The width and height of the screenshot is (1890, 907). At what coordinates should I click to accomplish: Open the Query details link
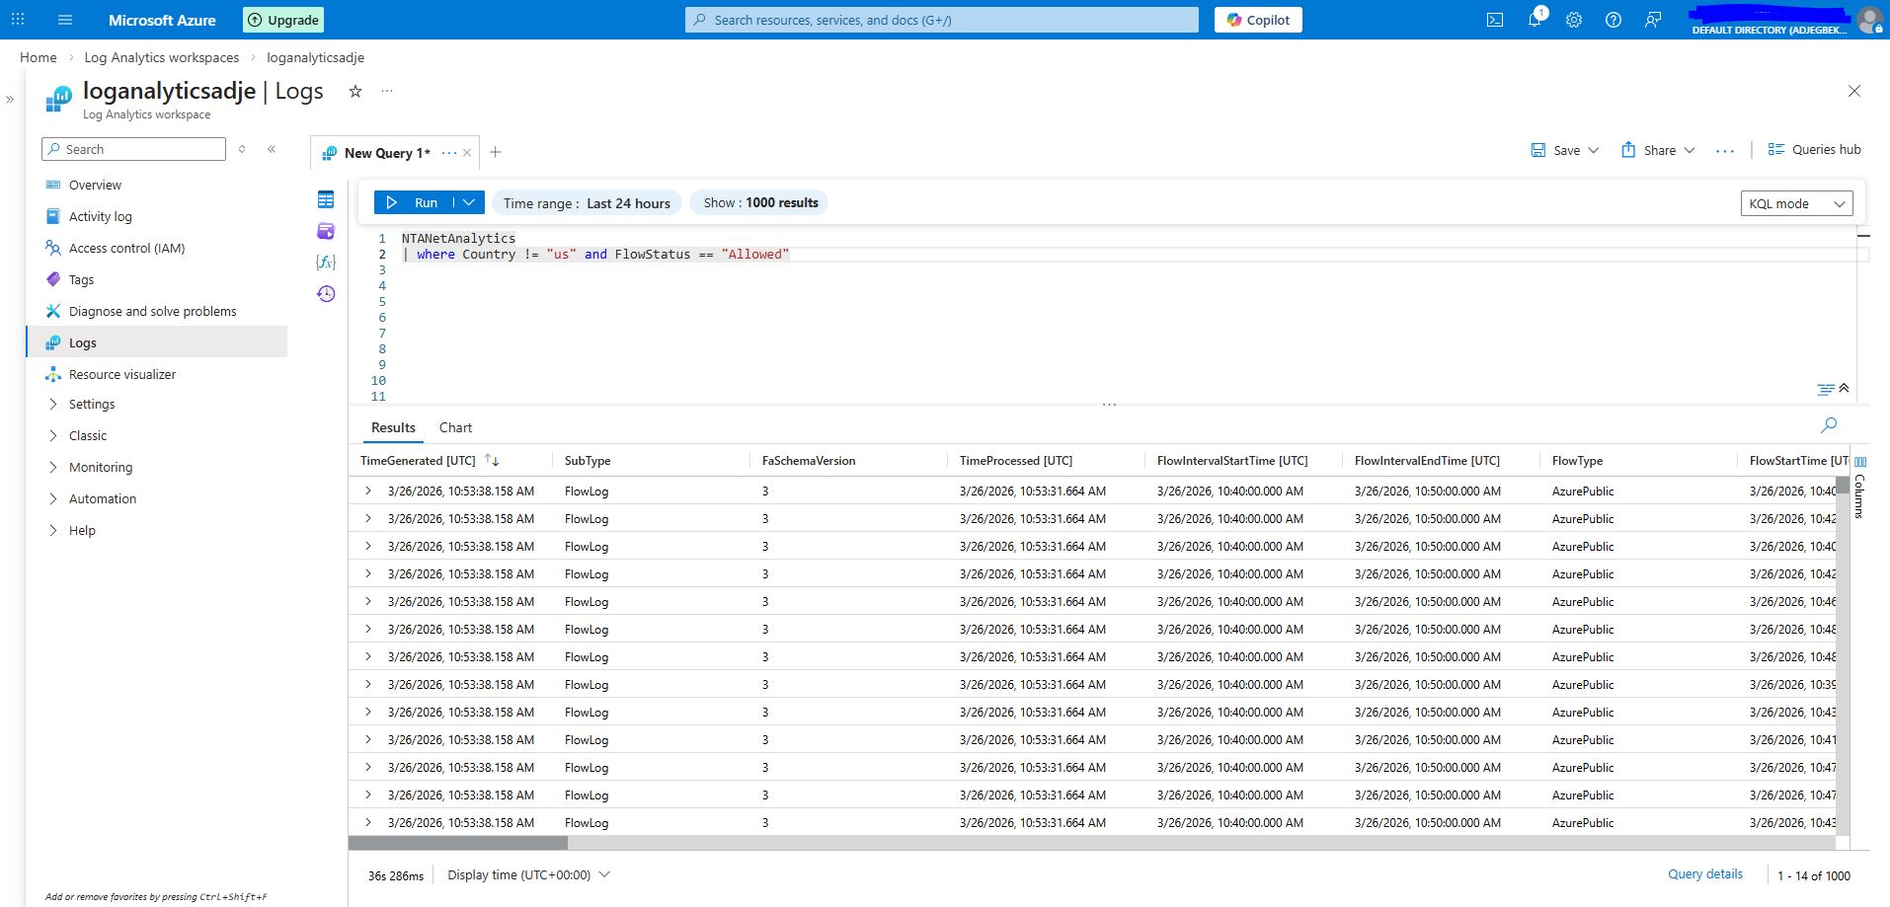[1704, 874]
